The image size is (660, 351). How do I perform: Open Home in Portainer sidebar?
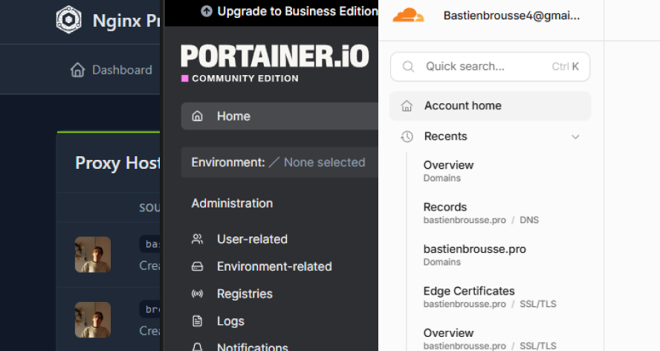(x=279, y=116)
